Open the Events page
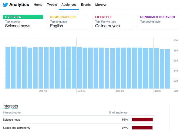 click(x=86, y=5)
